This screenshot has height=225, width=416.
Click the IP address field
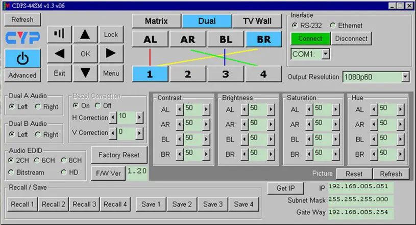360,187
